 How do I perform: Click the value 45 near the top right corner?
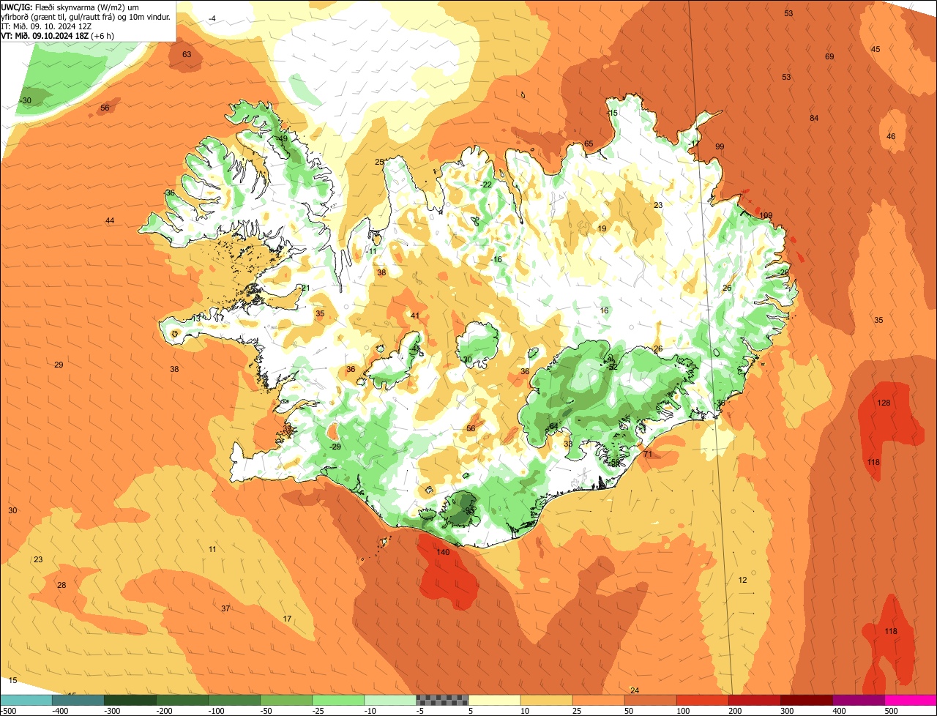pos(876,49)
